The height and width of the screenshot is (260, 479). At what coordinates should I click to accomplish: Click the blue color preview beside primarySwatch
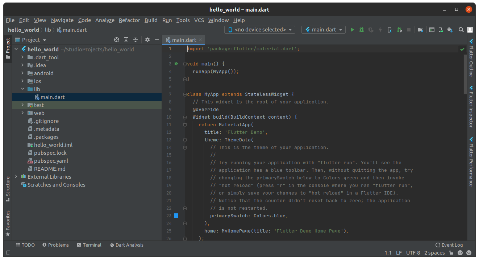pos(176,216)
